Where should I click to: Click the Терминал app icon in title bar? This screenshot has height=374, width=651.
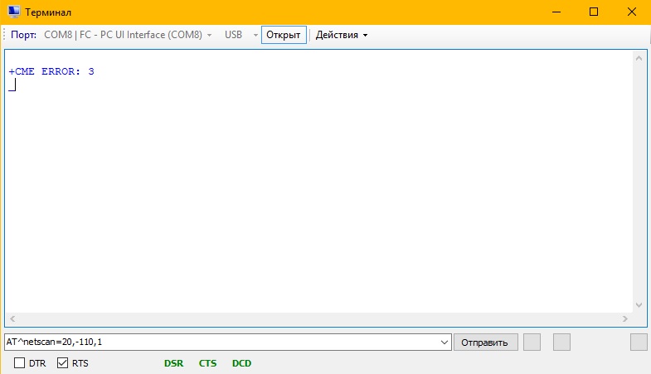pos(14,12)
